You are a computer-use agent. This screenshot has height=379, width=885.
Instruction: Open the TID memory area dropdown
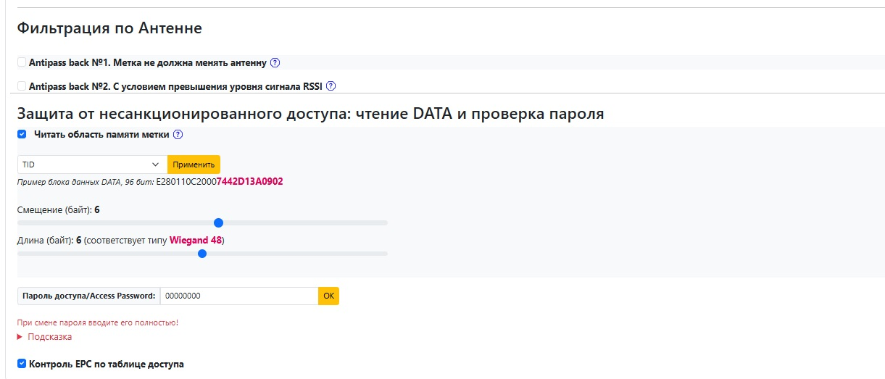point(91,164)
